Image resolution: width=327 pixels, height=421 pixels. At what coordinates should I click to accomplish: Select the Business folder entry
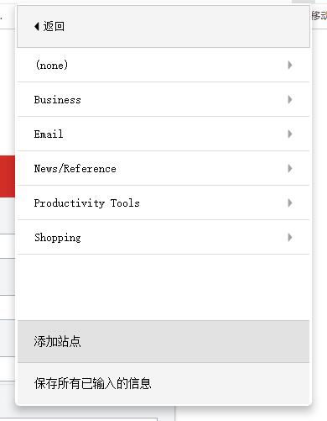[163, 99]
